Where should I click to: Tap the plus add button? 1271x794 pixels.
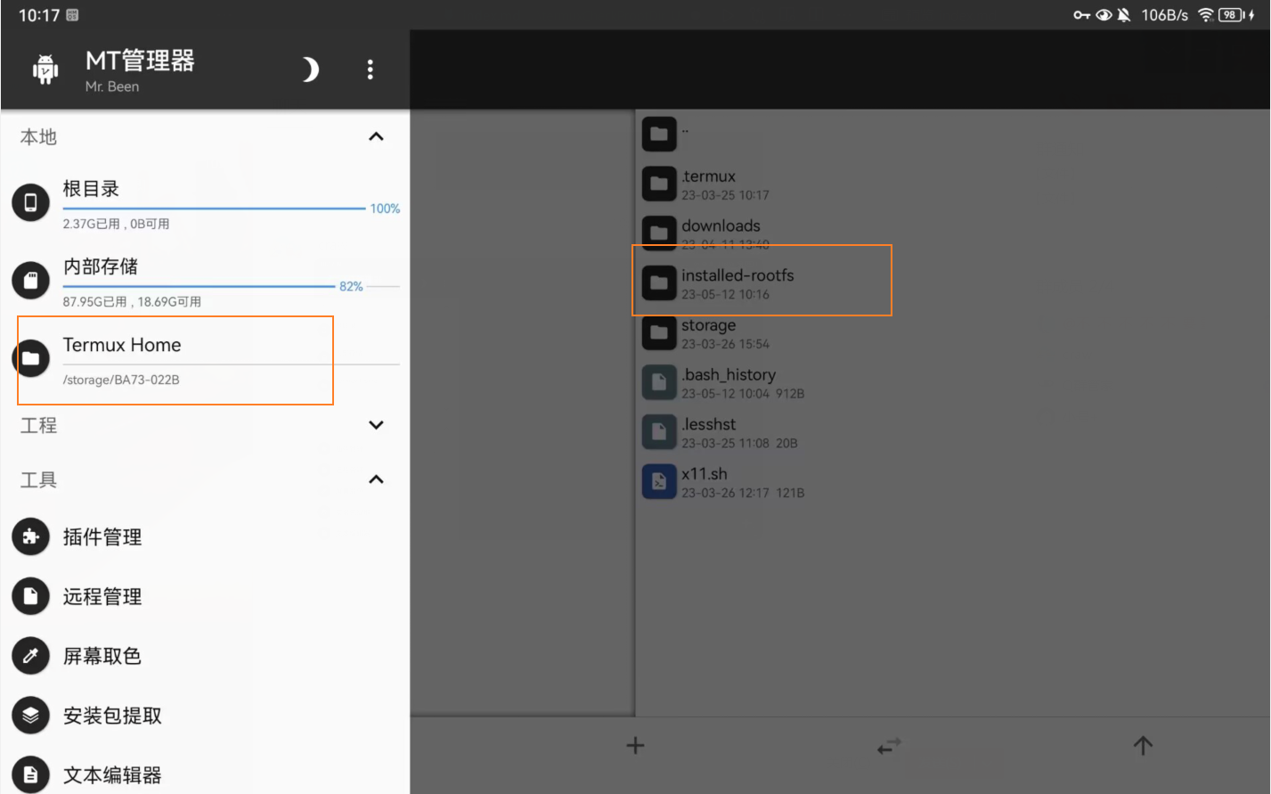coord(635,745)
